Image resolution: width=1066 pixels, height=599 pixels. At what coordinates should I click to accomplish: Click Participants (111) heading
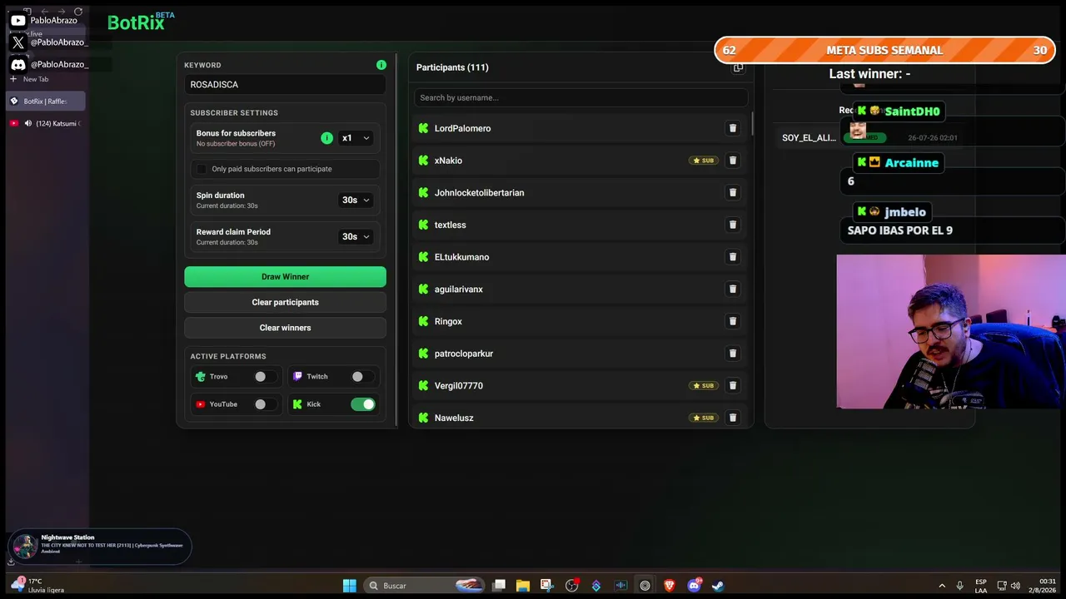(x=452, y=67)
